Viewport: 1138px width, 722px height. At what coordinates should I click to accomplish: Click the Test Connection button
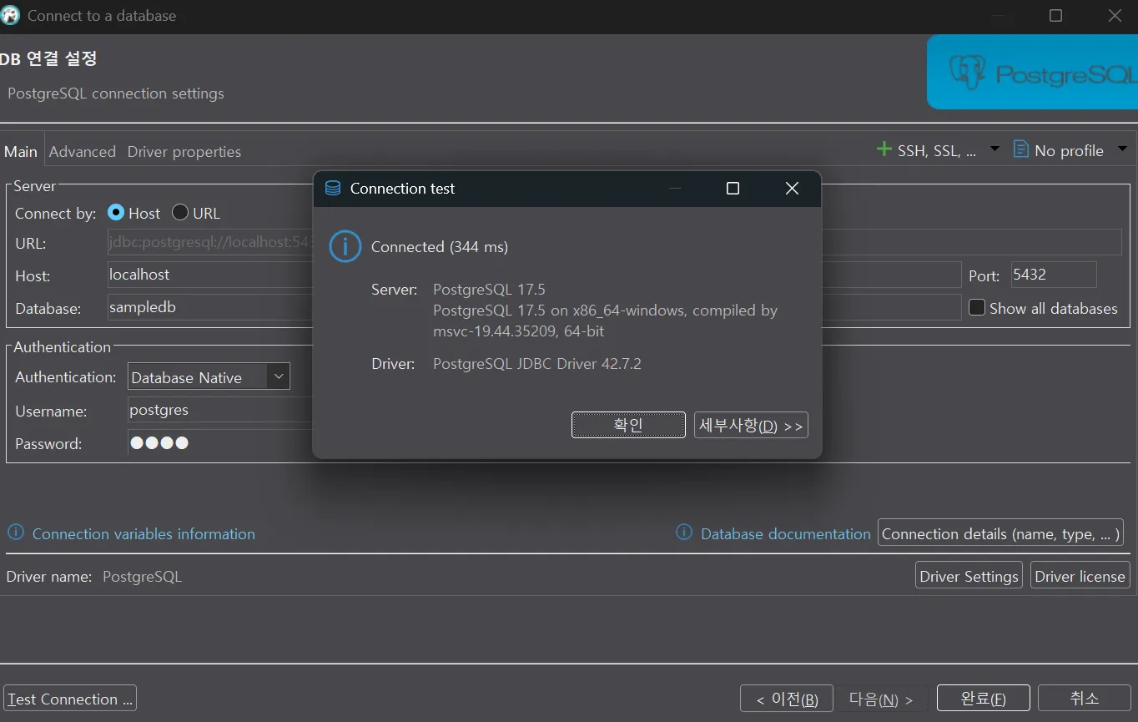pos(70,699)
